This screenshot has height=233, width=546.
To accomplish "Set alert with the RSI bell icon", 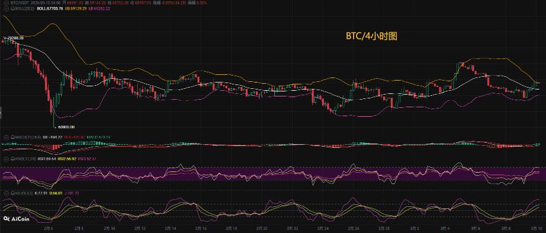I will coord(13,159).
